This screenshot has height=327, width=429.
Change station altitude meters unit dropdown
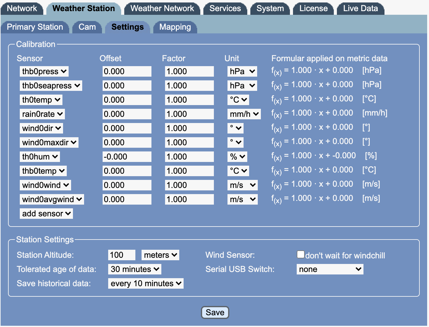tap(160, 255)
